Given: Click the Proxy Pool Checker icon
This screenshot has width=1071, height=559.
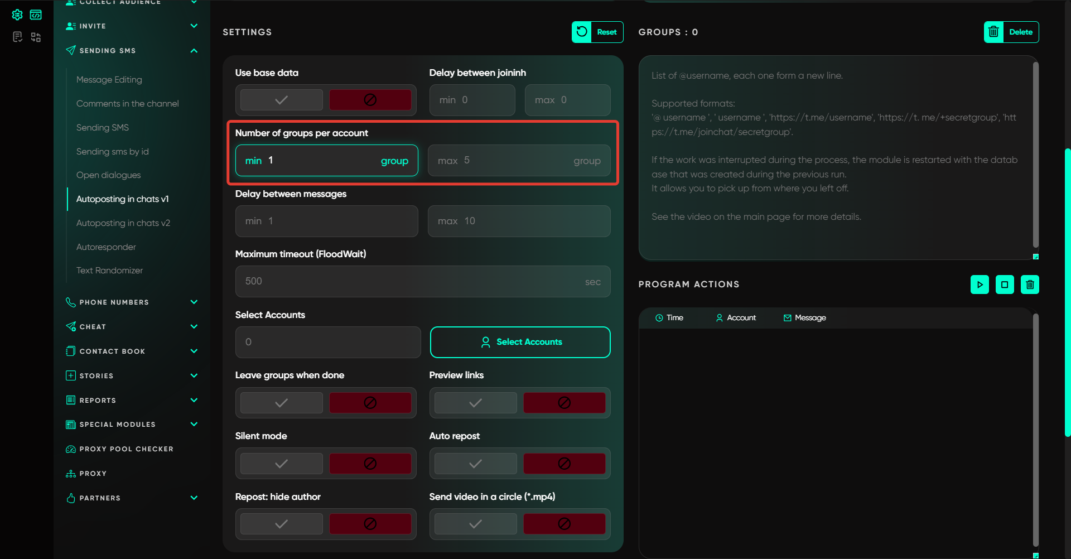Looking at the screenshot, I should [71, 449].
